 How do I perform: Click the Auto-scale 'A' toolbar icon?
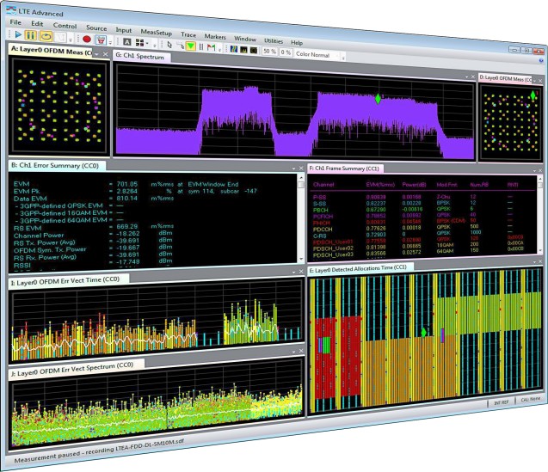(126, 40)
